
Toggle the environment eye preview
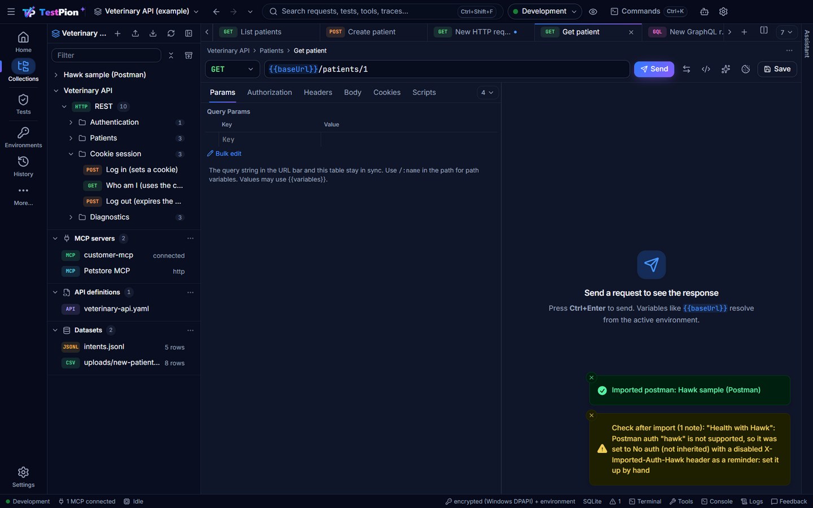593,11
